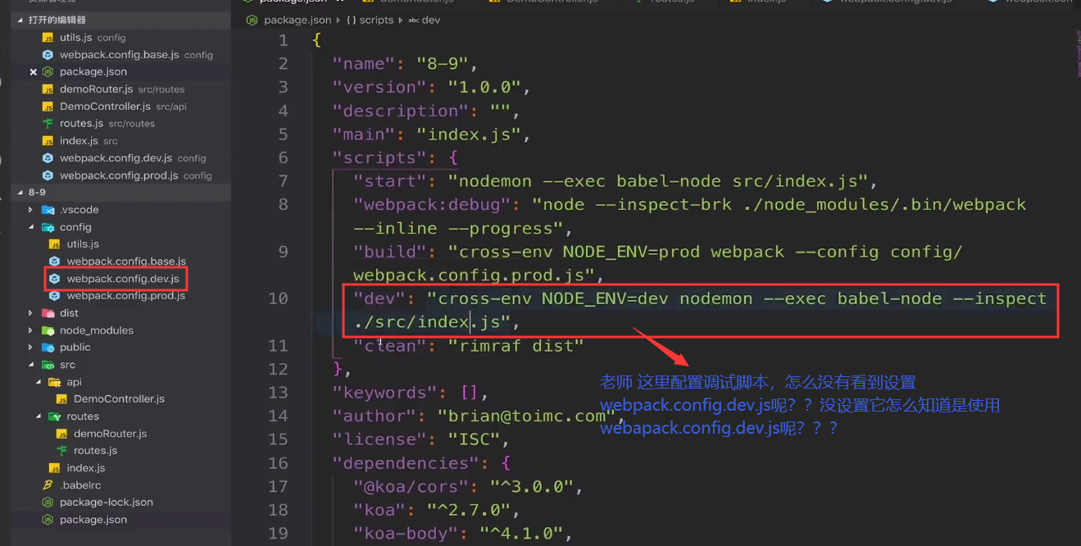Open webpack.config.prod.js in the config folder tree

tap(126, 296)
